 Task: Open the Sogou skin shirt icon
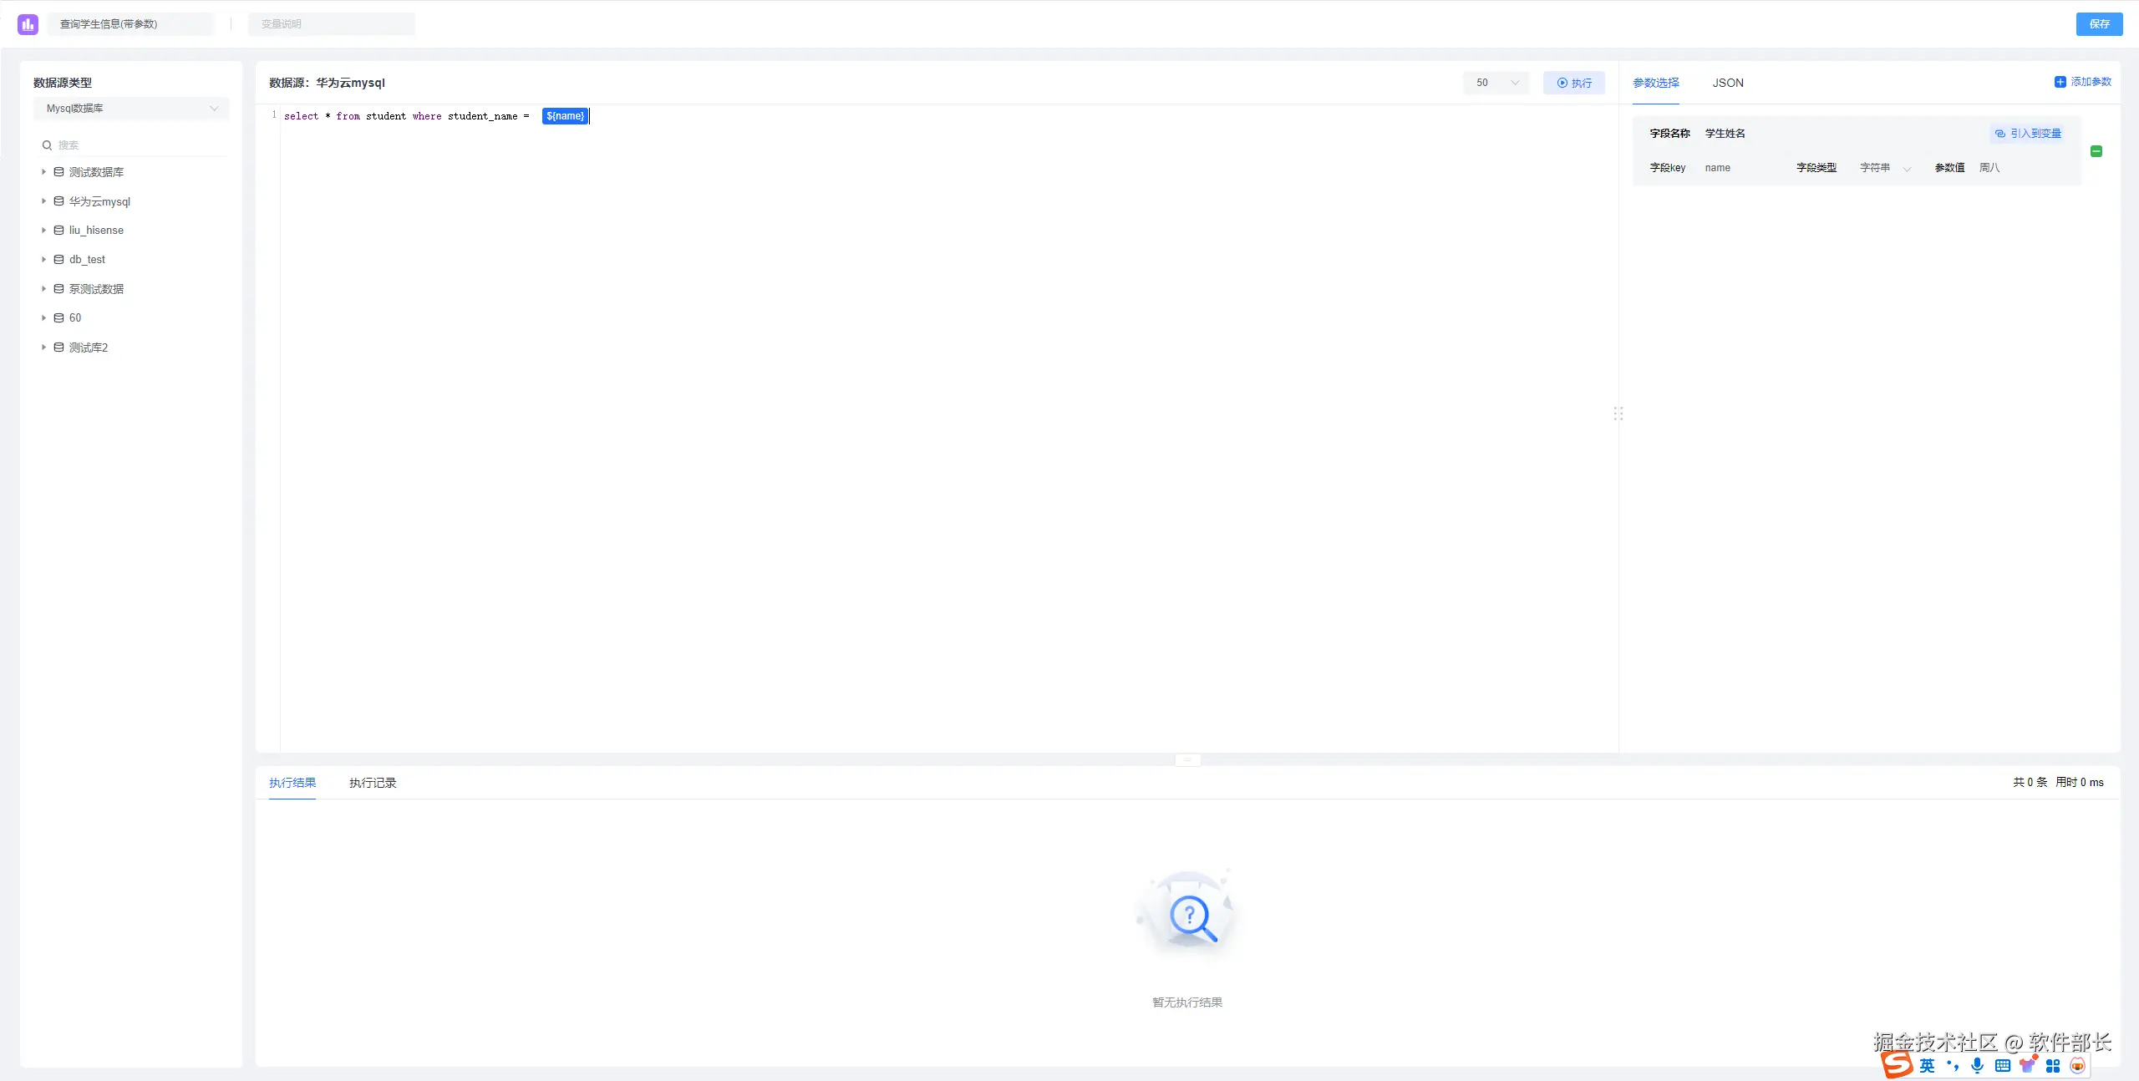click(2027, 1065)
